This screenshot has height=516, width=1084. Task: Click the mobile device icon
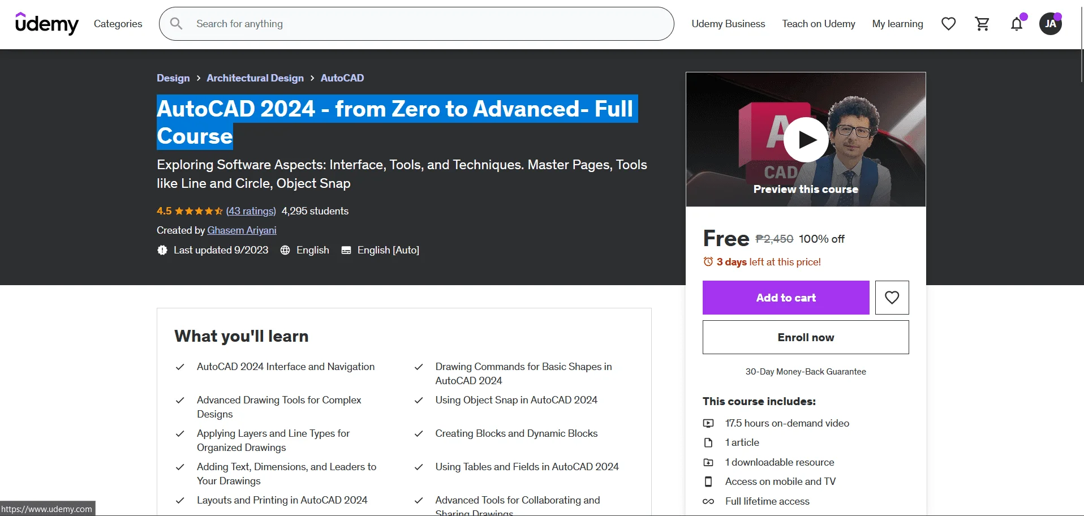point(708,481)
